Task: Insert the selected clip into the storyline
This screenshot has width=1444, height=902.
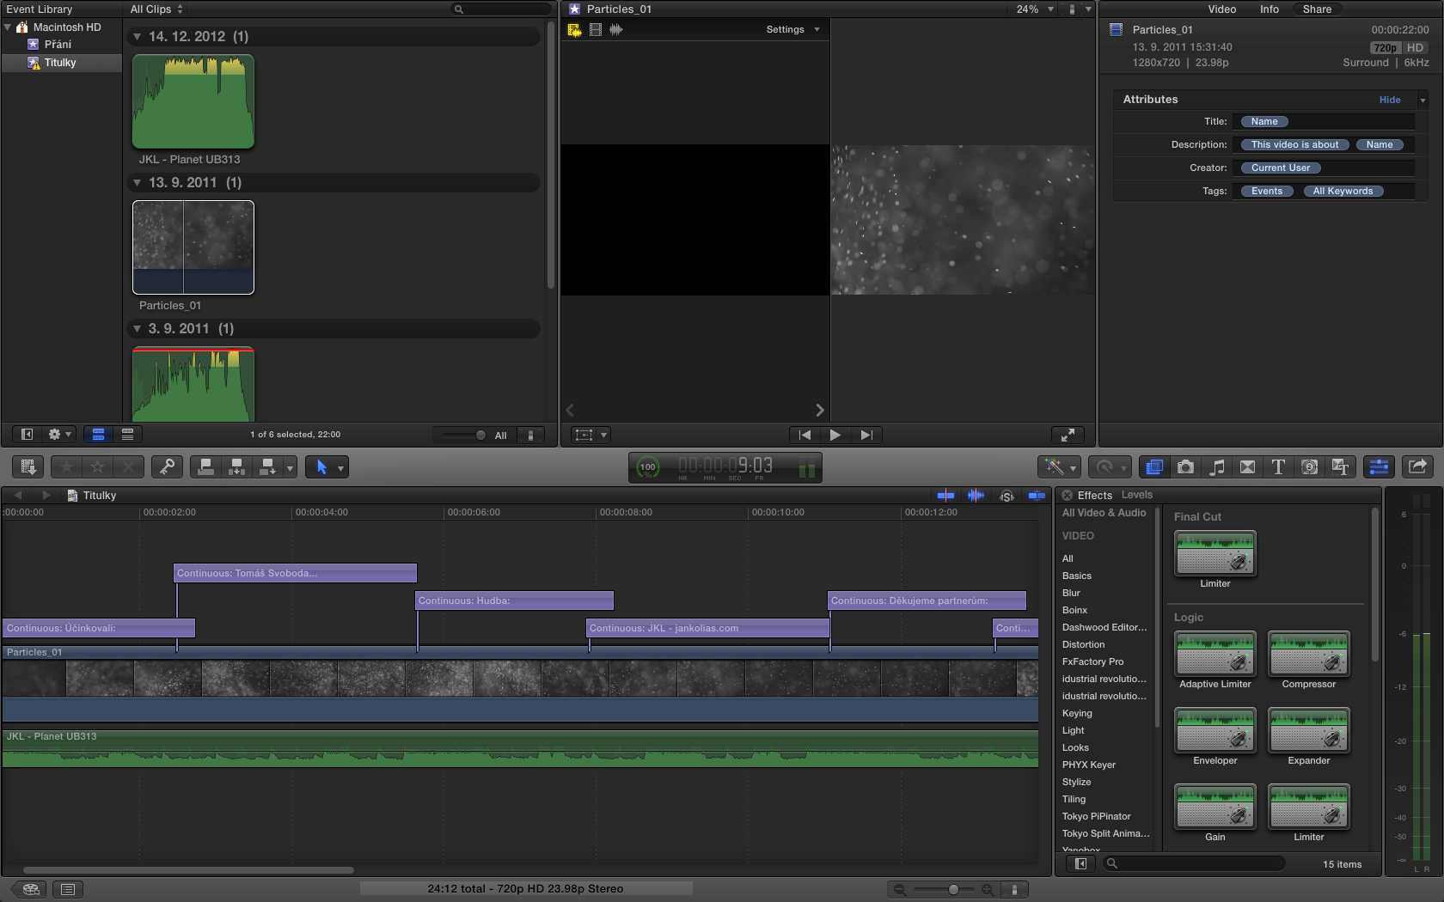Action: coord(236,466)
